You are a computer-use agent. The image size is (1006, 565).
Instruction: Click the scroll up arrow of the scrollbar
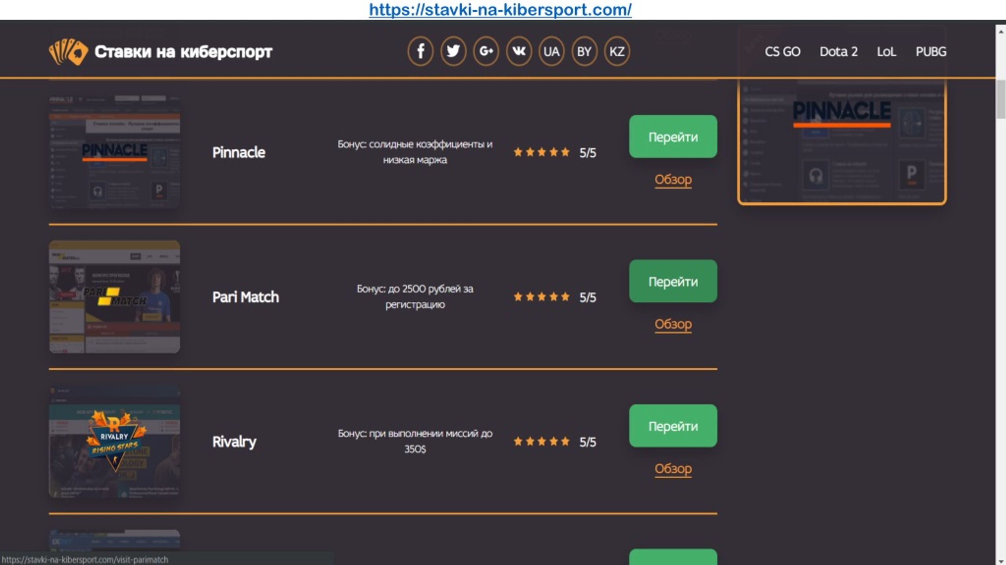coord(1001,31)
